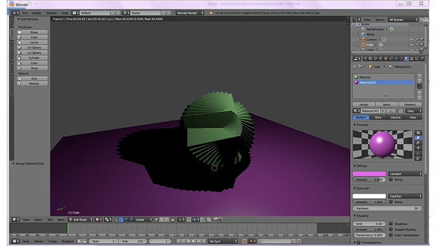Click the outliner search magnifier icon
This screenshot has width=438, height=246.
(x=424, y=19)
